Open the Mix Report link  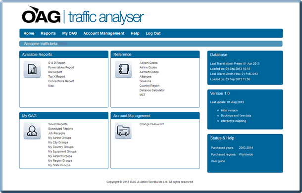[x=55, y=72]
